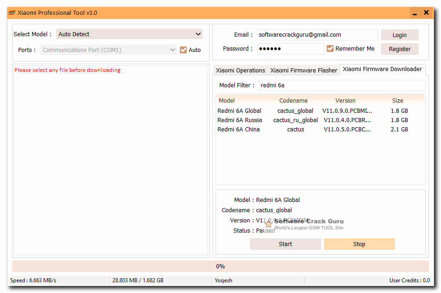Sort by the Codename column header

293,101
